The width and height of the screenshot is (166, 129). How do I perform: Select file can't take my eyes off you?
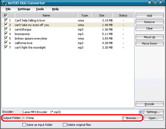32,25
